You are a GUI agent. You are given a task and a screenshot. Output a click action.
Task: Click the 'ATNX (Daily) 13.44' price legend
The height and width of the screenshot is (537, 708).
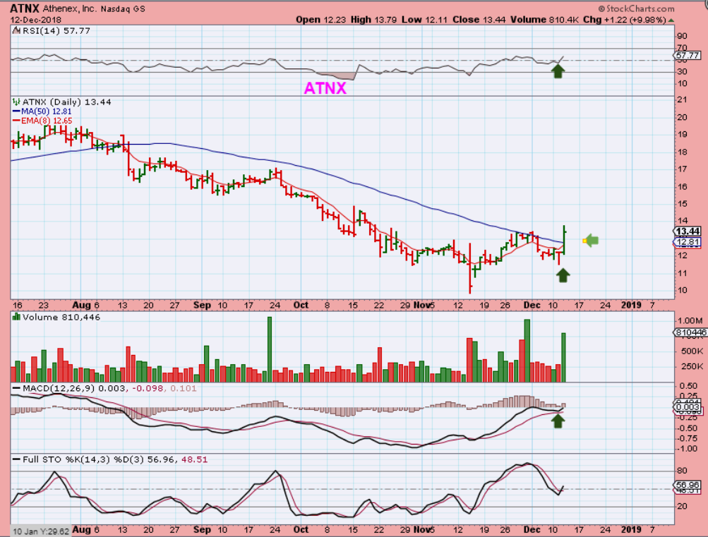coord(67,102)
